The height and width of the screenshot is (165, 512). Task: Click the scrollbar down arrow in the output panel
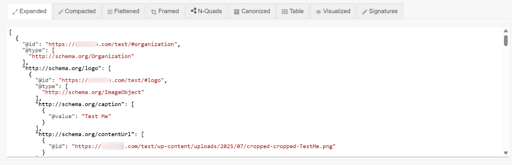tap(506, 153)
